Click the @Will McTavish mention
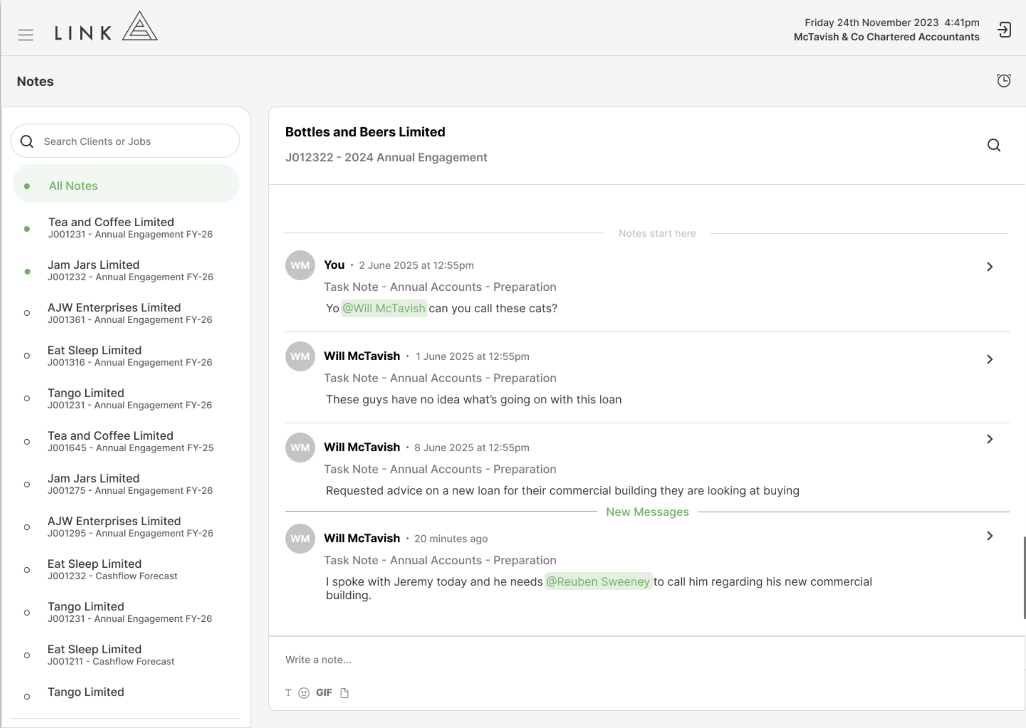Image resolution: width=1026 pixels, height=728 pixels. click(384, 308)
